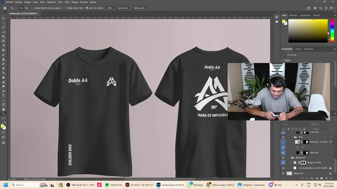Open the Discord taskbar icon
Image resolution: width=337 pixels, height=189 pixels.
pos(271,185)
